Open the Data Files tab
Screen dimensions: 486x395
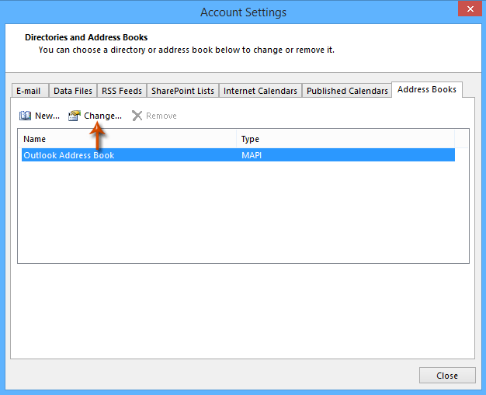pyautogui.click(x=73, y=91)
